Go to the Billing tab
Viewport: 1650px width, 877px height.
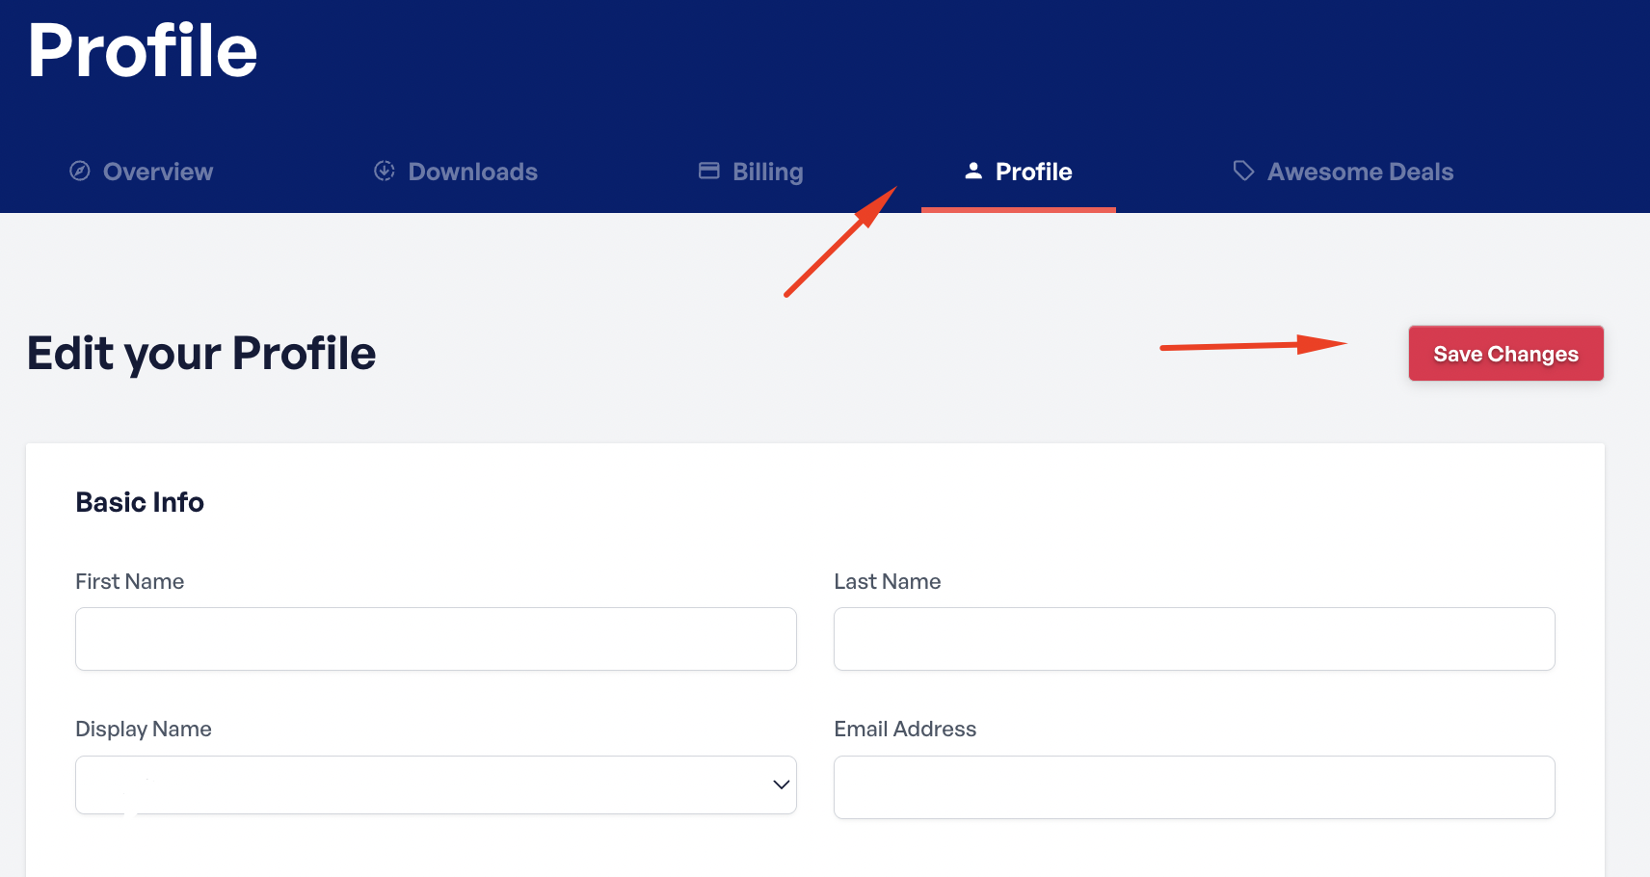[x=767, y=173]
